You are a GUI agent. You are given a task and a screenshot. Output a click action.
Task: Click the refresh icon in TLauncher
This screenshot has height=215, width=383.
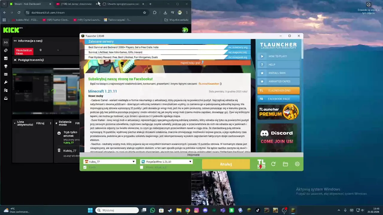click(273, 164)
